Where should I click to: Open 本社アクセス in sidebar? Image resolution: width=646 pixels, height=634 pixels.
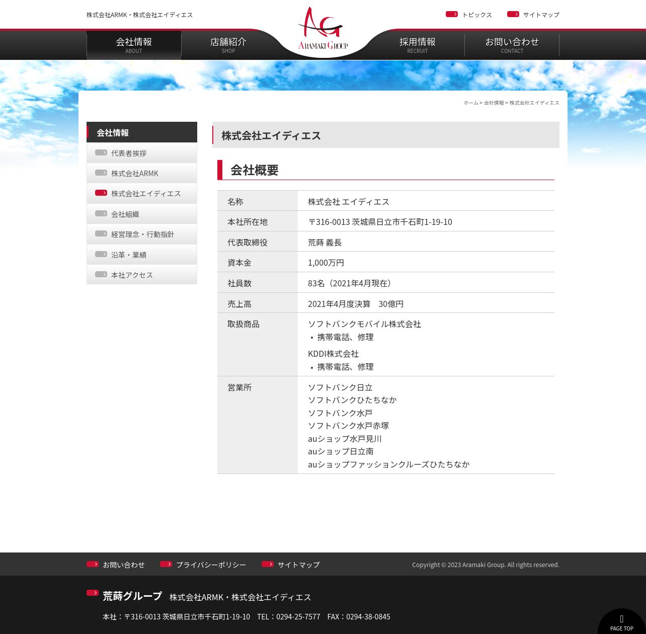coord(142,275)
